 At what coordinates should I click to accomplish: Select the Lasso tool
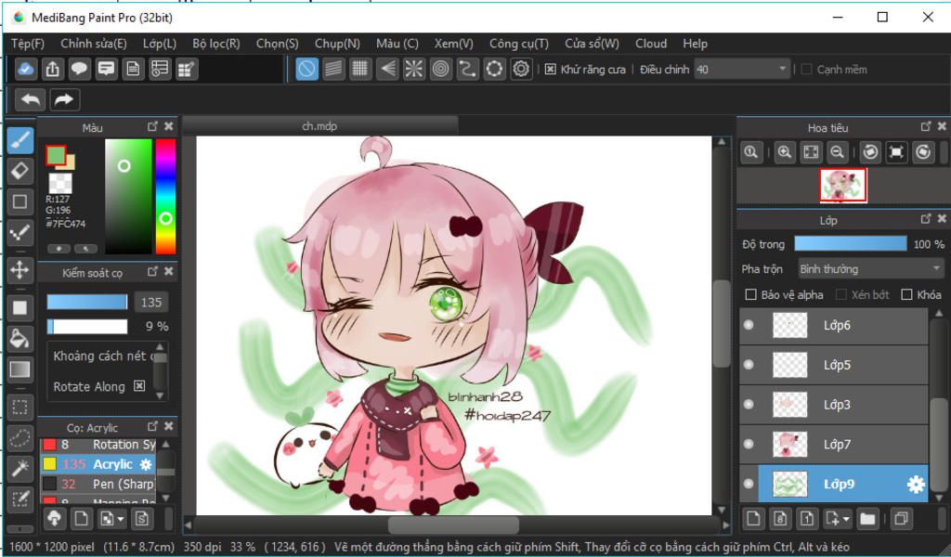(x=20, y=437)
